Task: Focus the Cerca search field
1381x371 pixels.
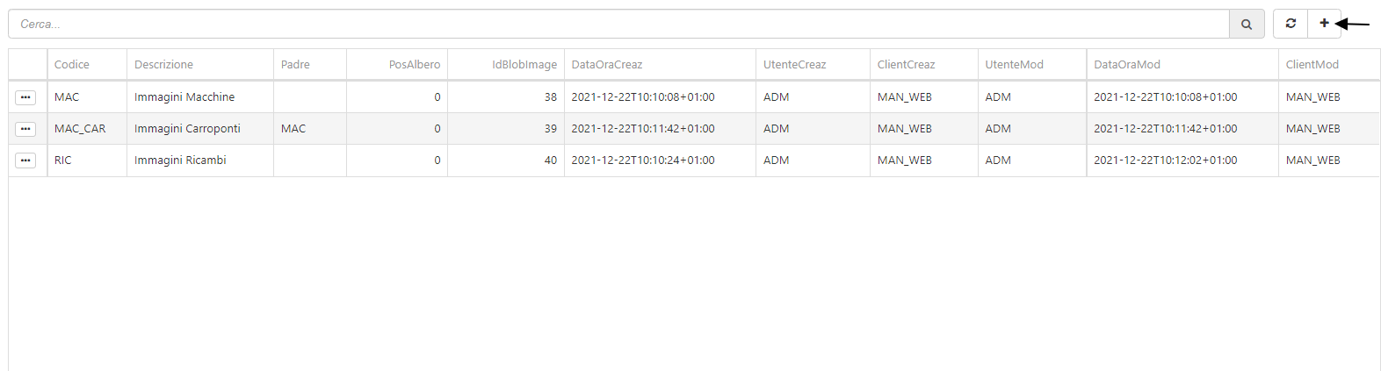Action: click(x=618, y=25)
